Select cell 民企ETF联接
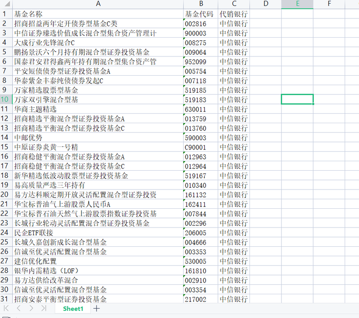The image size is (359, 318). [98, 232]
